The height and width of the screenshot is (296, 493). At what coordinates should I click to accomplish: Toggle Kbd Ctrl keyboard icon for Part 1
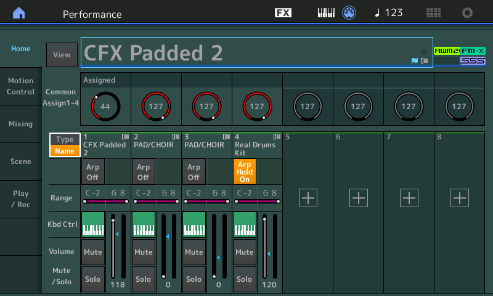(93, 224)
